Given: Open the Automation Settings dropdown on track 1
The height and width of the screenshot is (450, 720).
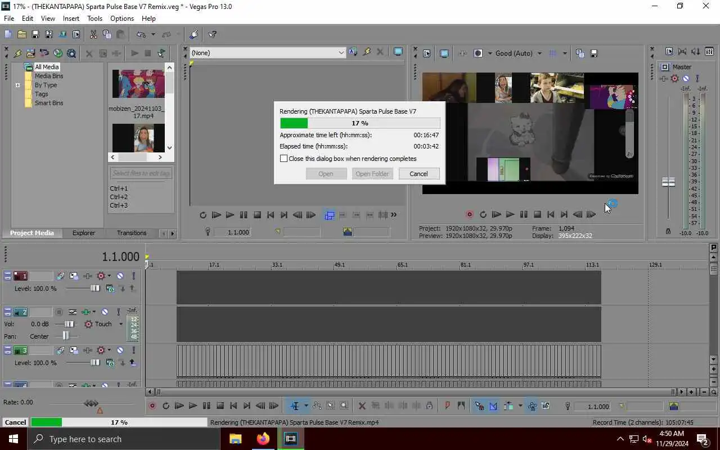Looking at the screenshot, I should point(109,276).
